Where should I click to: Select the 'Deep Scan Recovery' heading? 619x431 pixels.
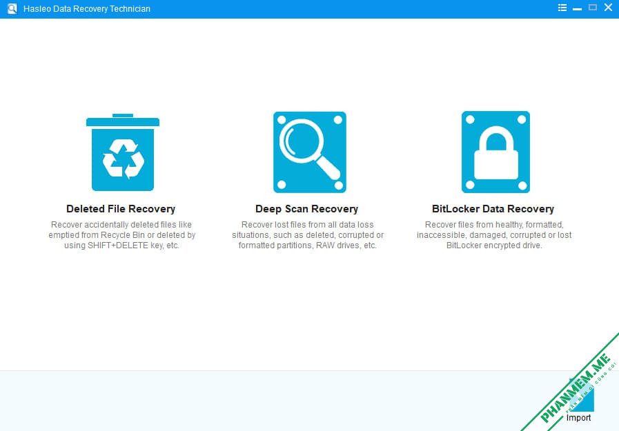click(x=306, y=208)
